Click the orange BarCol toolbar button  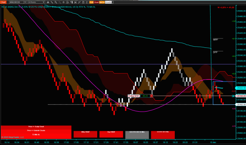tap(102, 2)
